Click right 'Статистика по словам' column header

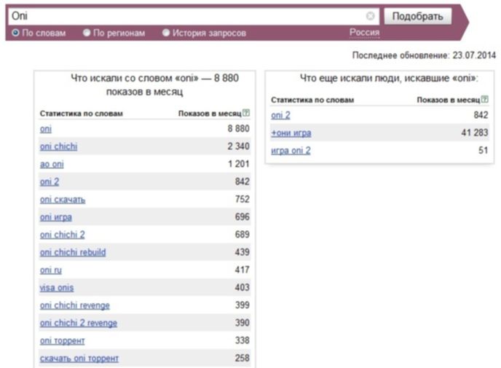pos(312,100)
